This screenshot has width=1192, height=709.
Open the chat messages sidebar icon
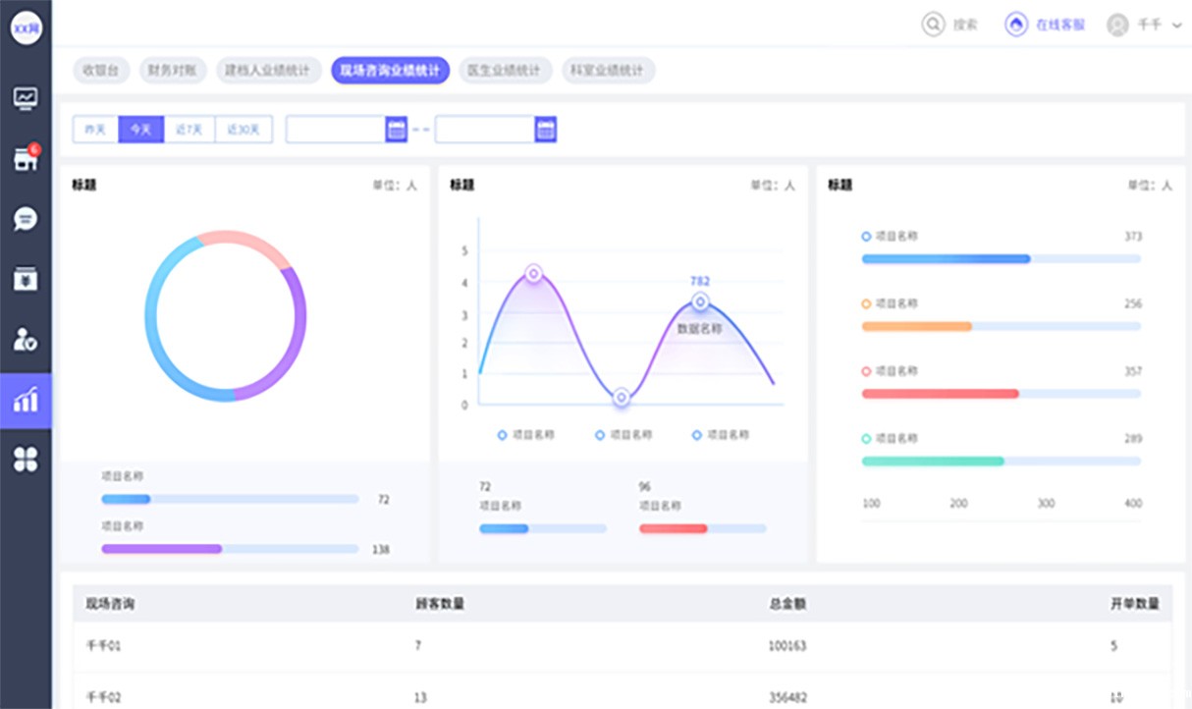(x=26, y=219)
